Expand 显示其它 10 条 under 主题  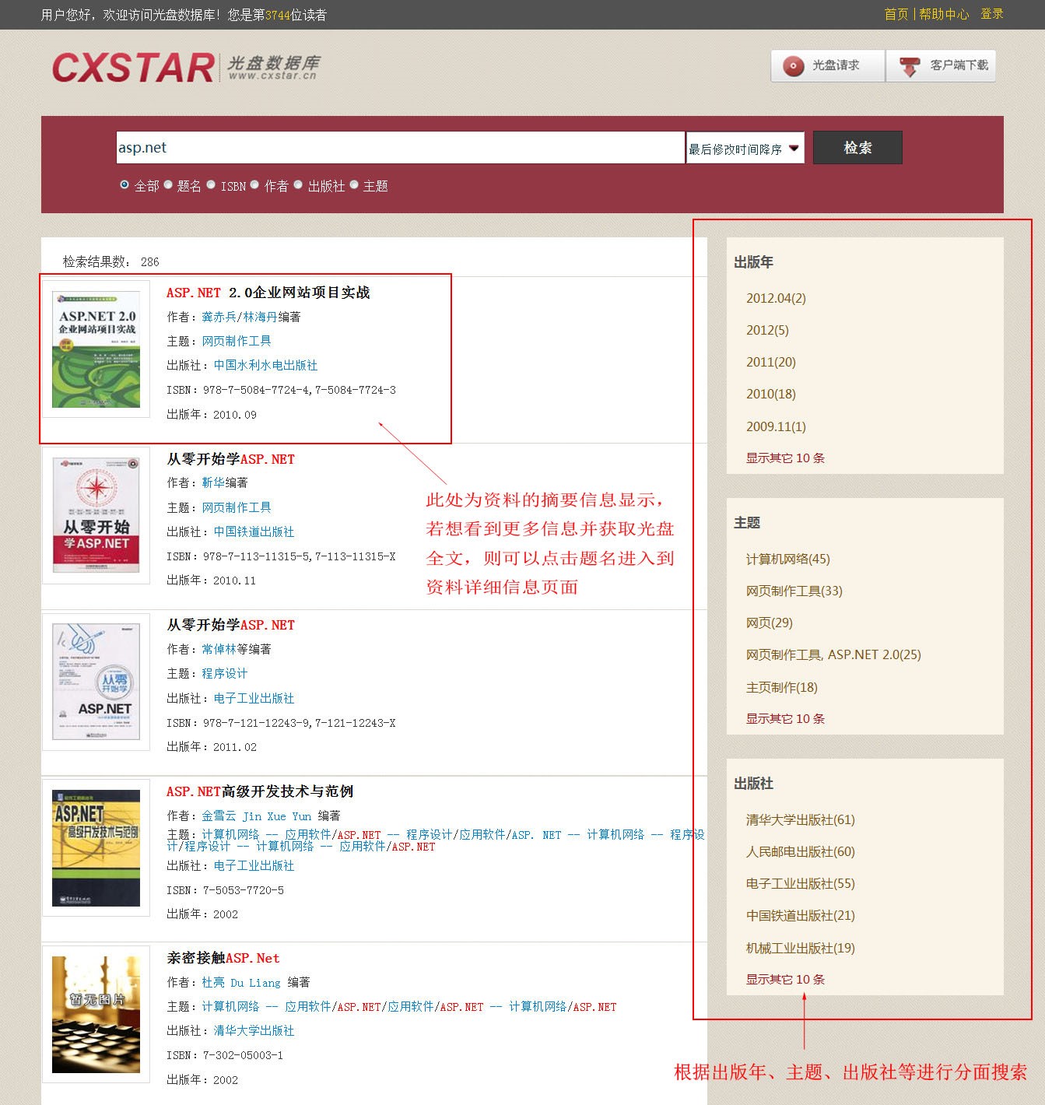(785, 718)
